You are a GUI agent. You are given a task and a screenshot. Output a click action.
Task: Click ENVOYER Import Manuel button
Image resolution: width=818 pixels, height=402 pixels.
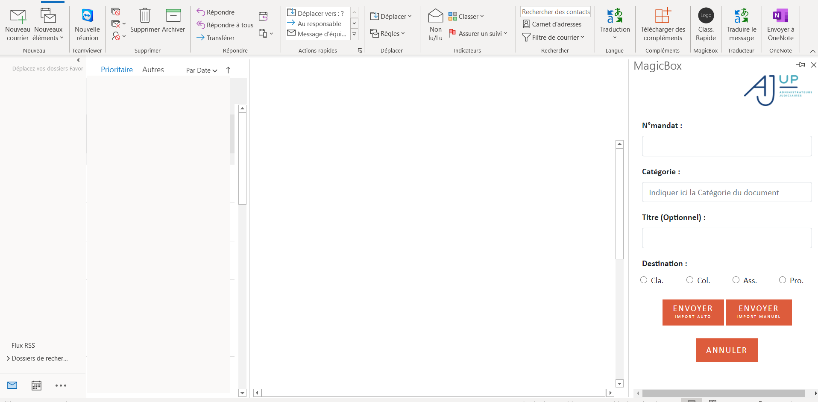tap(759, 312)
